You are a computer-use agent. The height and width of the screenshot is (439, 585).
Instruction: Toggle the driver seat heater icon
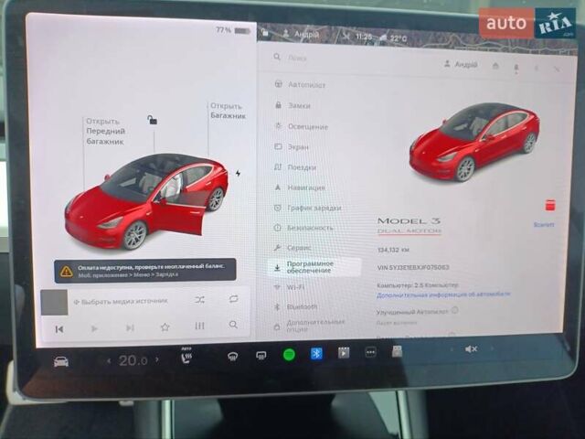[x=186, y=356]
